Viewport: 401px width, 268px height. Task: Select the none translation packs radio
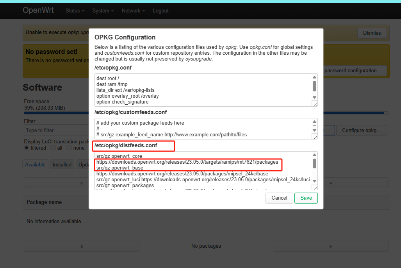click(69, 148)
